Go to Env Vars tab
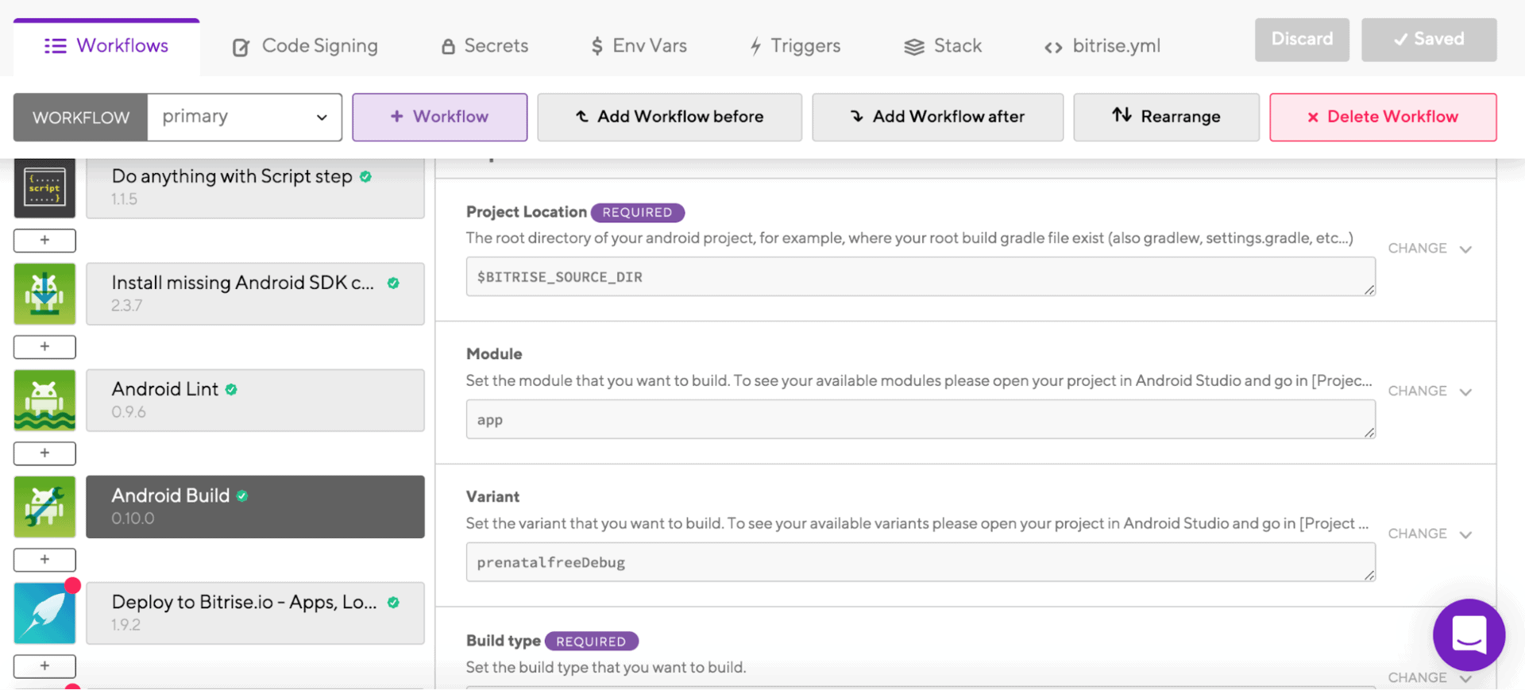Viewport: 1525px width, 690px height. [x=639, y=46]
